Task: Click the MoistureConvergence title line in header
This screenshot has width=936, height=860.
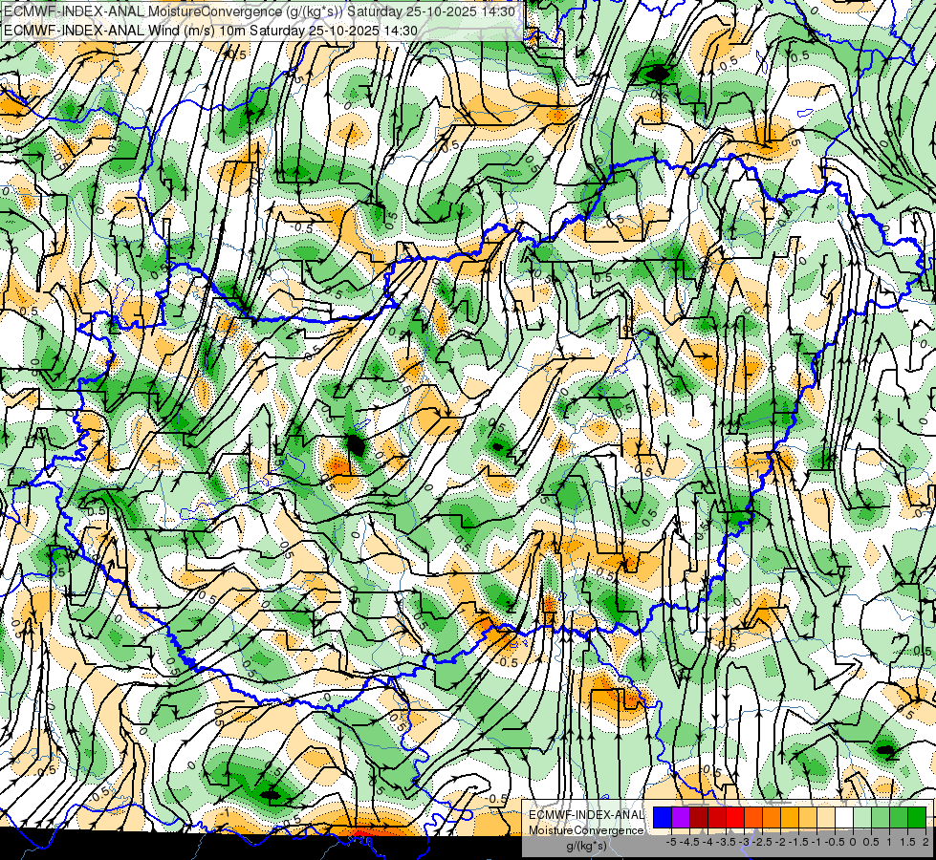Action: click(260, 11)
